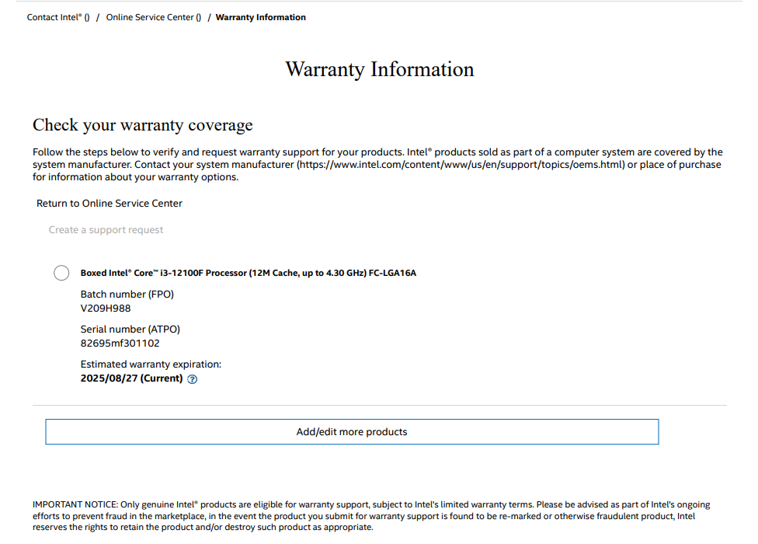Click the Serial number (ATPO) label
The image size is (758, 544).
coord(130,330)
